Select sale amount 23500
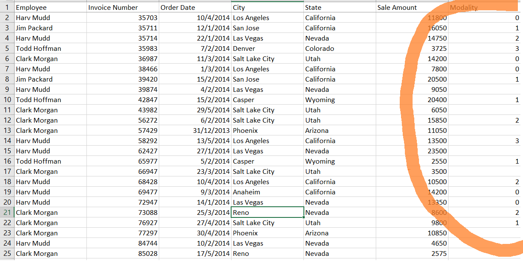The height and width of the screenshot is (261, 523). [x=412, y=151]
